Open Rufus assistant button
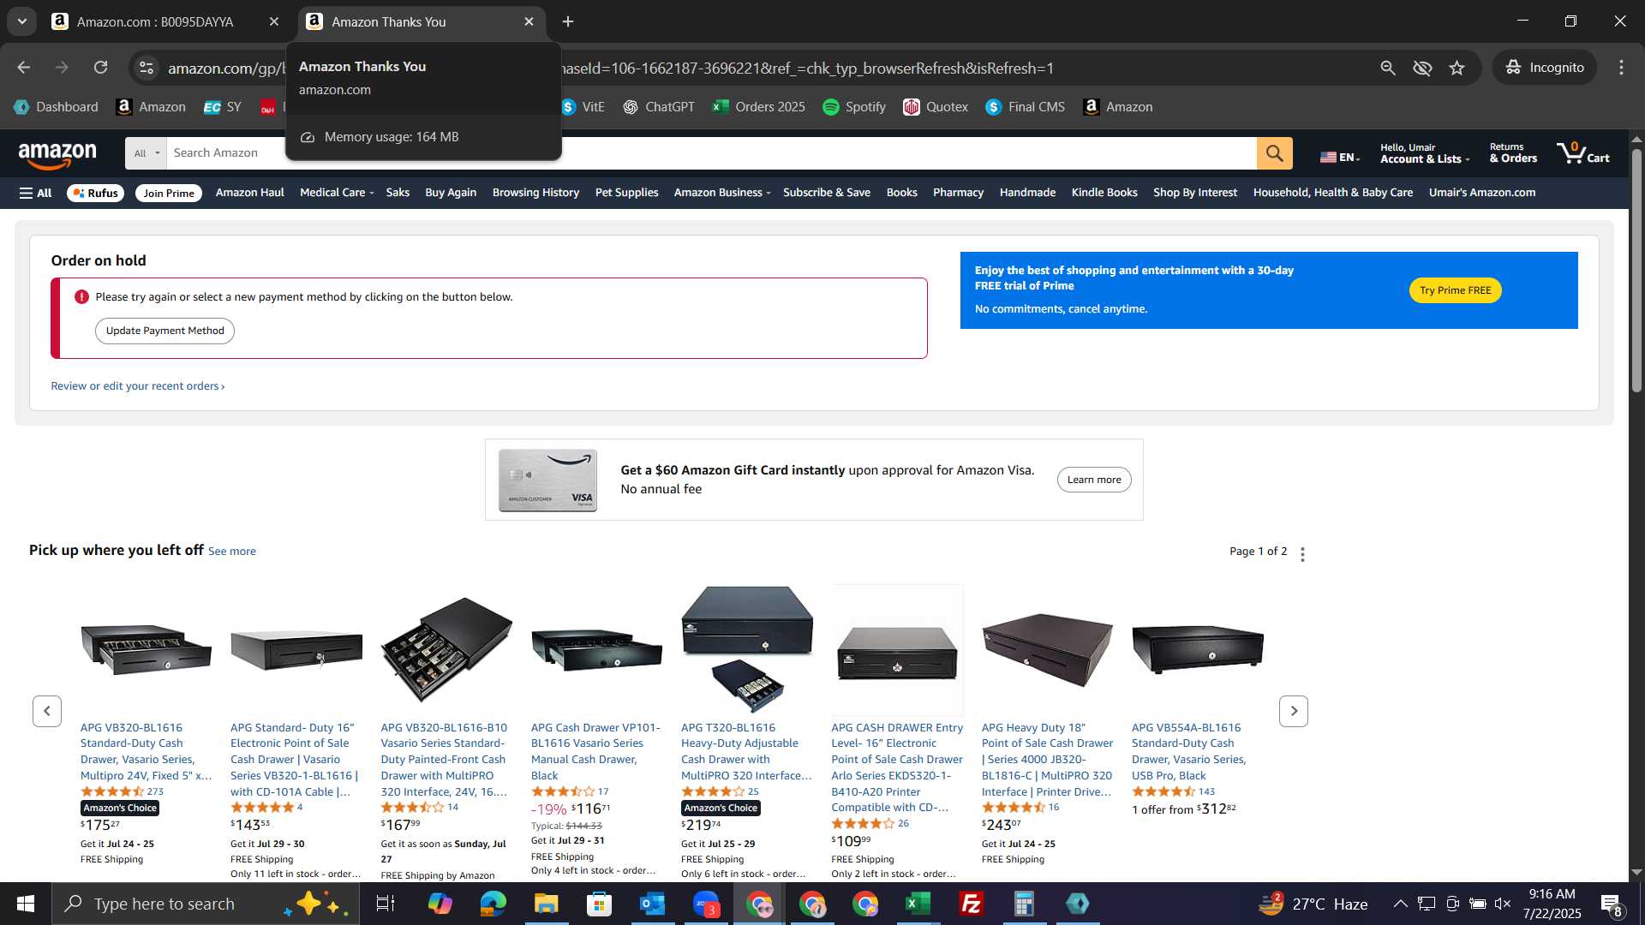 (95, 193)
